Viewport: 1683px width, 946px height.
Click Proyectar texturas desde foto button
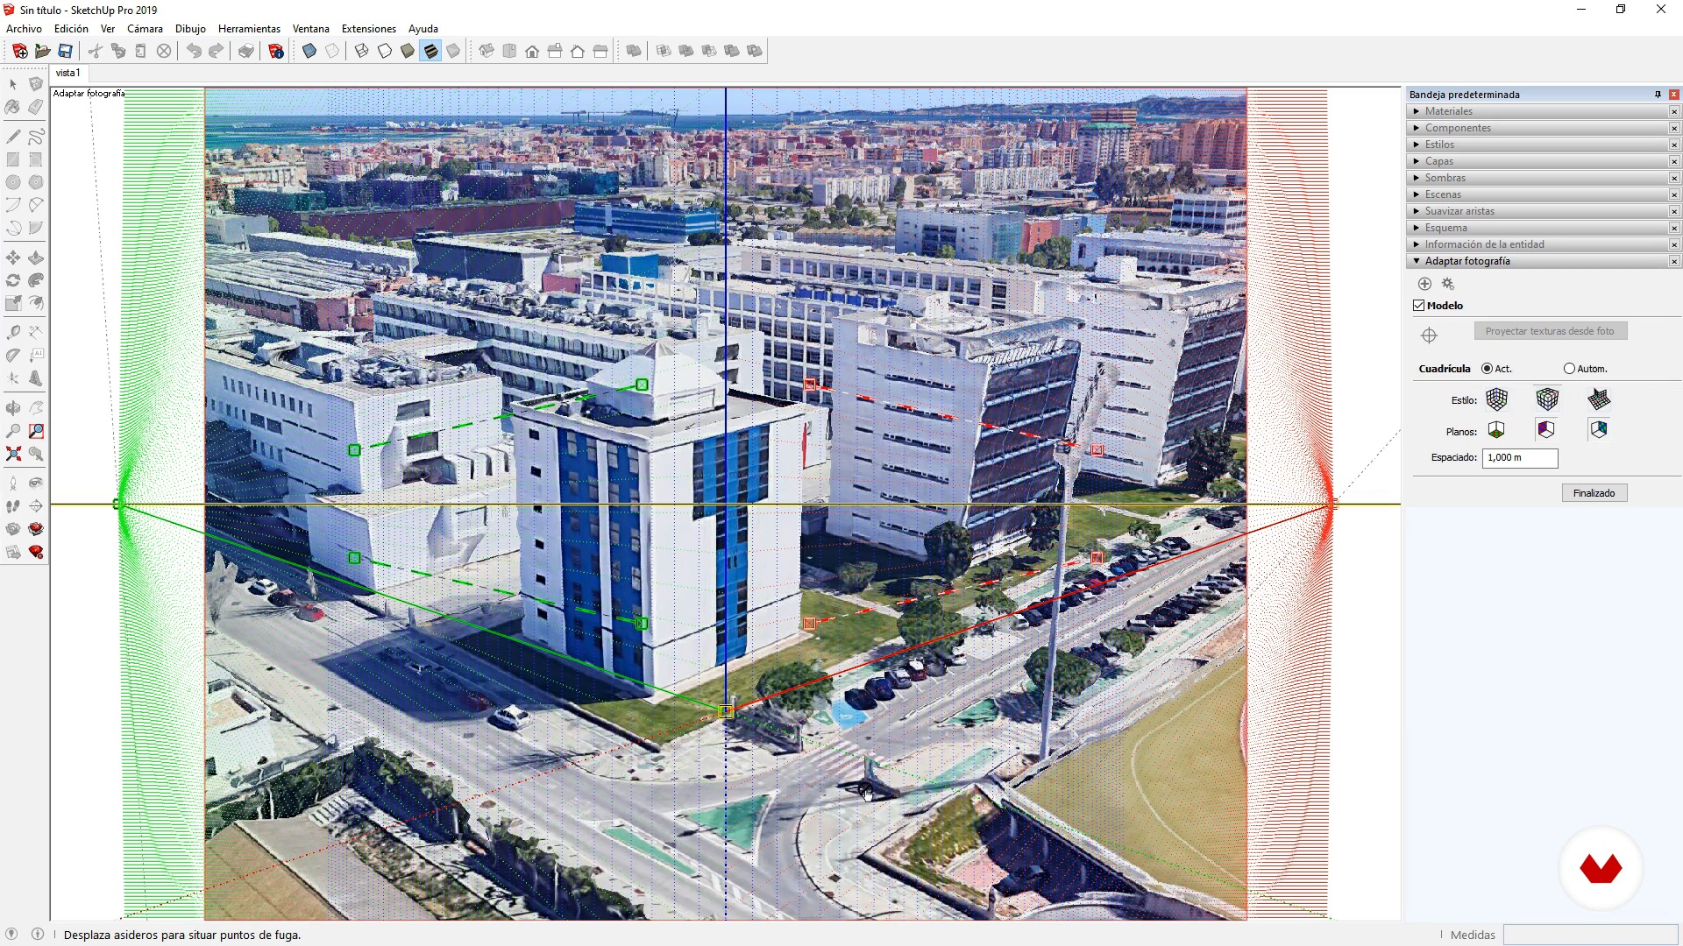pyautogui.click(x=1549, y=331)
